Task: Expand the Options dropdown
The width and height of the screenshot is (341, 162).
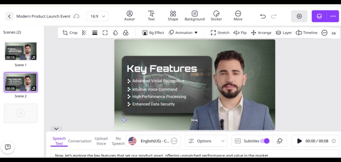Action: pos(206,141)
